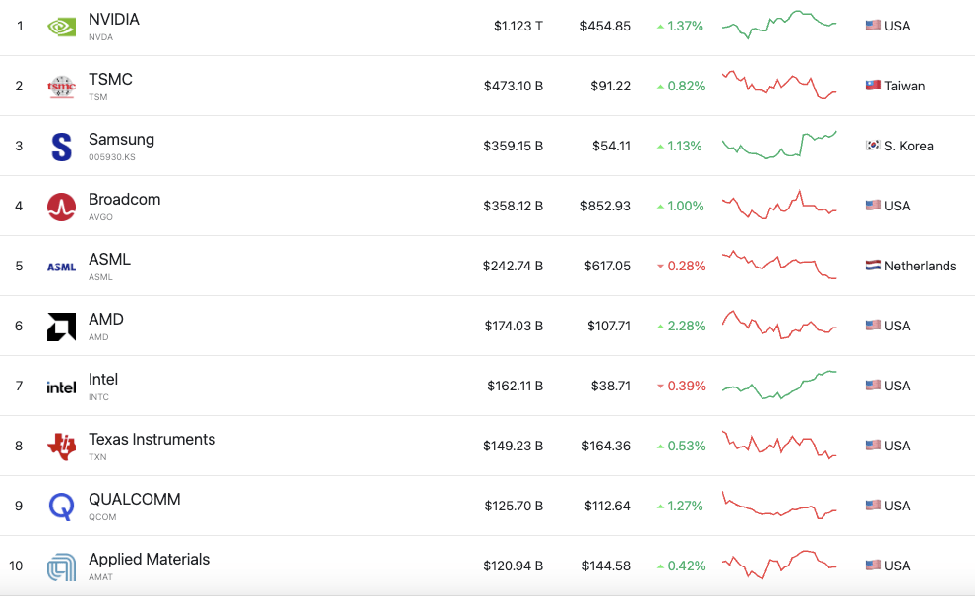Open the QUALCOMM company link
Viewport: 975px width, 596px height.
135,499
